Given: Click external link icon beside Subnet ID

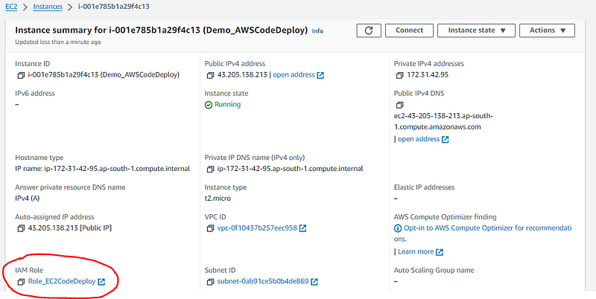Looking at the screenshot, I should (x=314, y=282).
